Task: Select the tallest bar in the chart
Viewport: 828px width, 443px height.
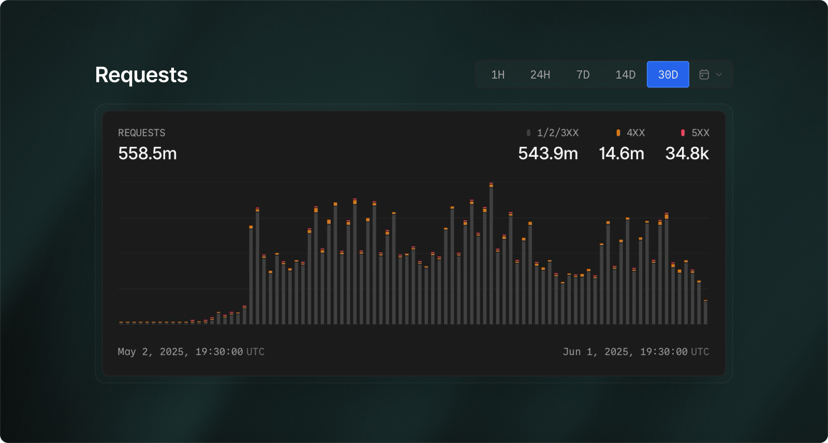Action: (x=491, y=254)
